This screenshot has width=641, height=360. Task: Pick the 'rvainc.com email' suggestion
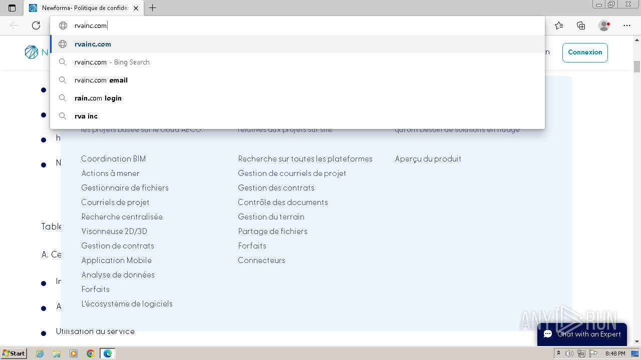[x=297, y=80]
